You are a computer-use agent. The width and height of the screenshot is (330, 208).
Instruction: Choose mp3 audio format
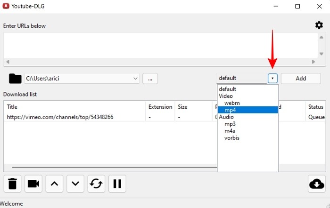(248, 124)
